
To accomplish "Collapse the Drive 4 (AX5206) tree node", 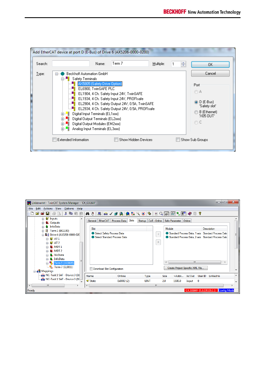I will pos(43,235).
